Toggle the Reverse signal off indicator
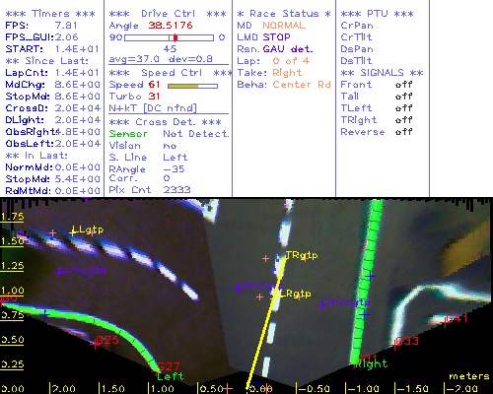The height and width of the screenshot is (394, 493). coord(403,132)
